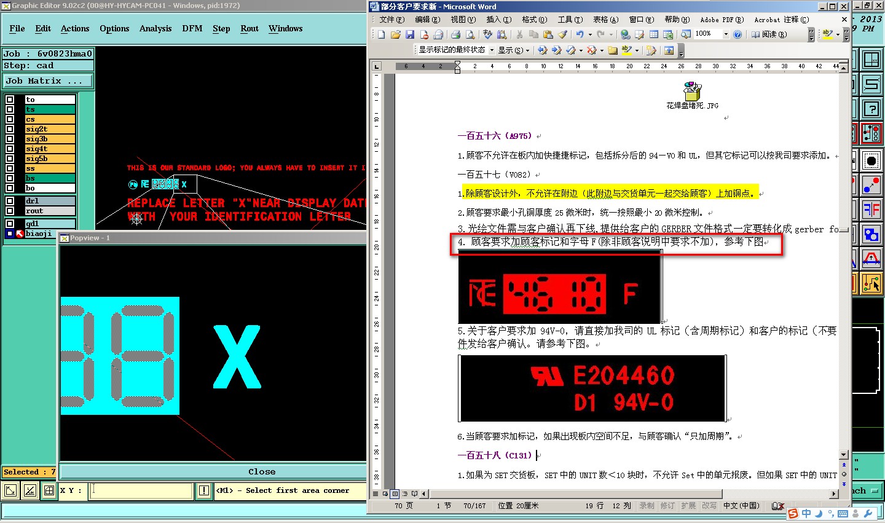885x523 pixels.
Task: Click the Reviewing Pane icon in Word
Action: coord(669,50)
